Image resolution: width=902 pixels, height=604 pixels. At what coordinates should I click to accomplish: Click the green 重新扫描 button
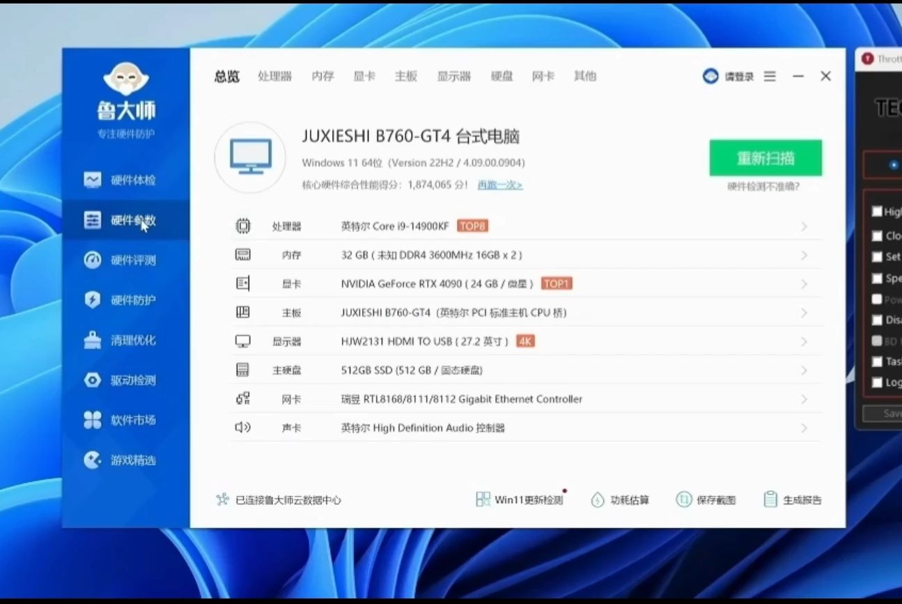coord(765,158)
